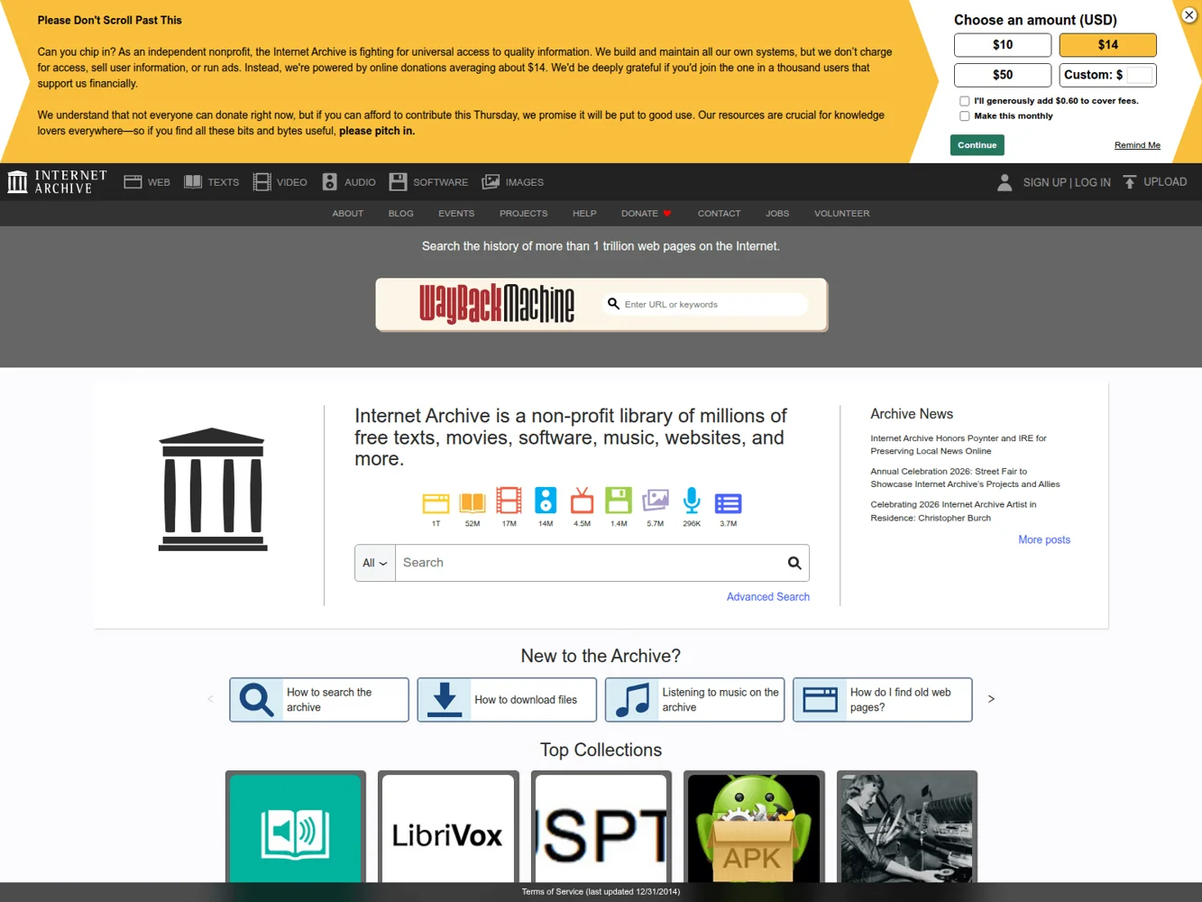Image resolution: width=1202 pixels, height=902 pixels.
Task: Expand the All search scope dropdown
Action: coord(375,563)
